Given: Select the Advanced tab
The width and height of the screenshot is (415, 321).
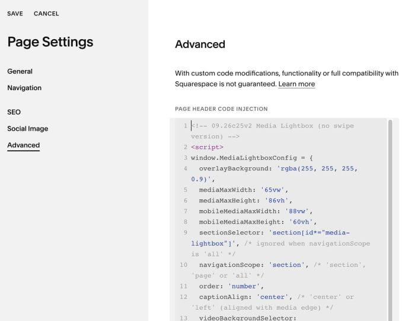Looking at the screenshot, I should pyautogui.click(x=24, y=145).
